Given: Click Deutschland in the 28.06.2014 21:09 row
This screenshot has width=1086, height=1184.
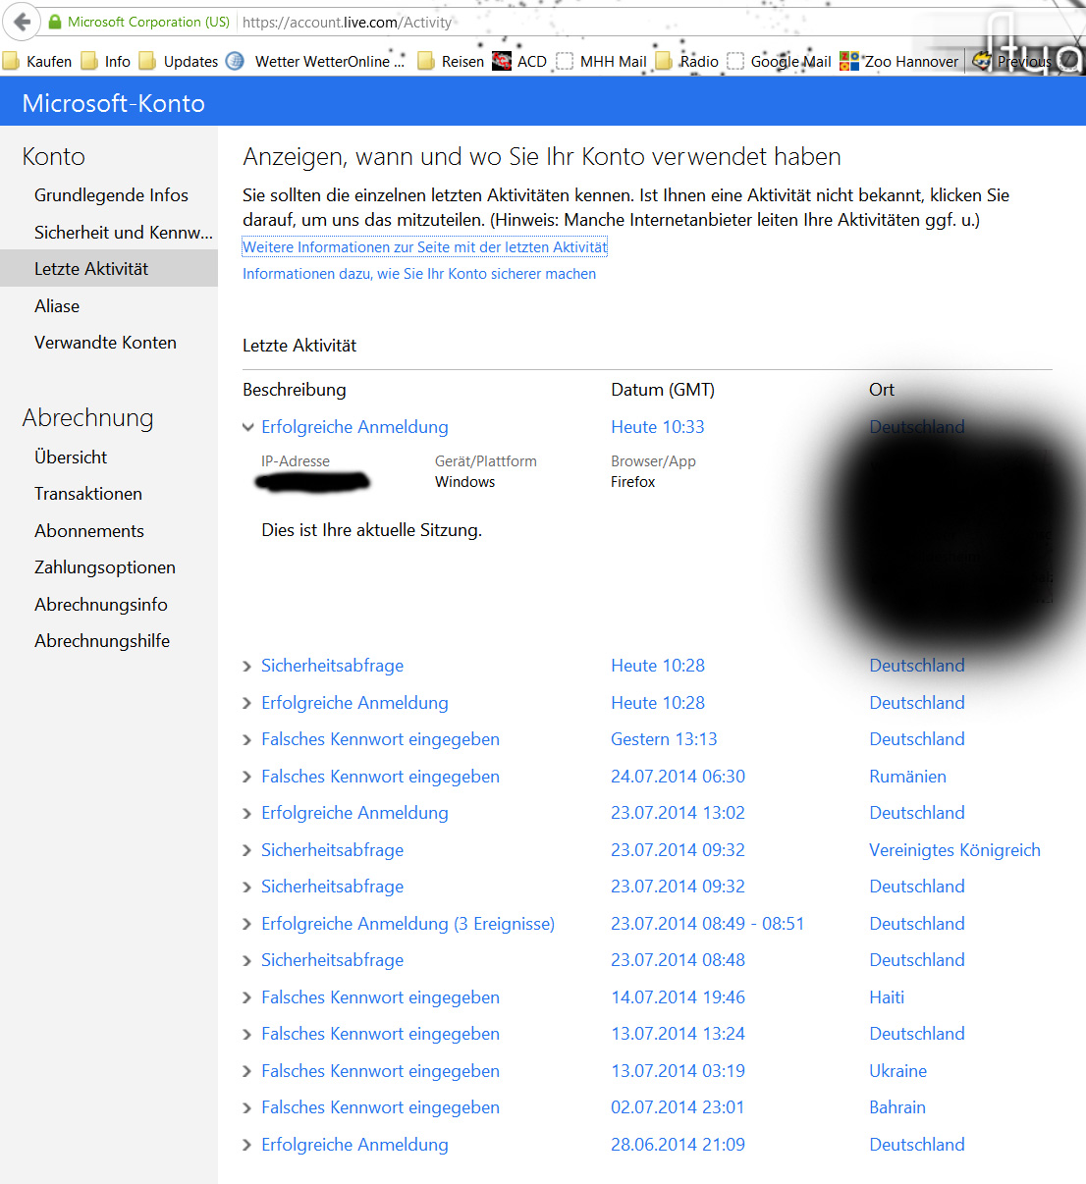Looking at the screenshot, I should 917,1145.
